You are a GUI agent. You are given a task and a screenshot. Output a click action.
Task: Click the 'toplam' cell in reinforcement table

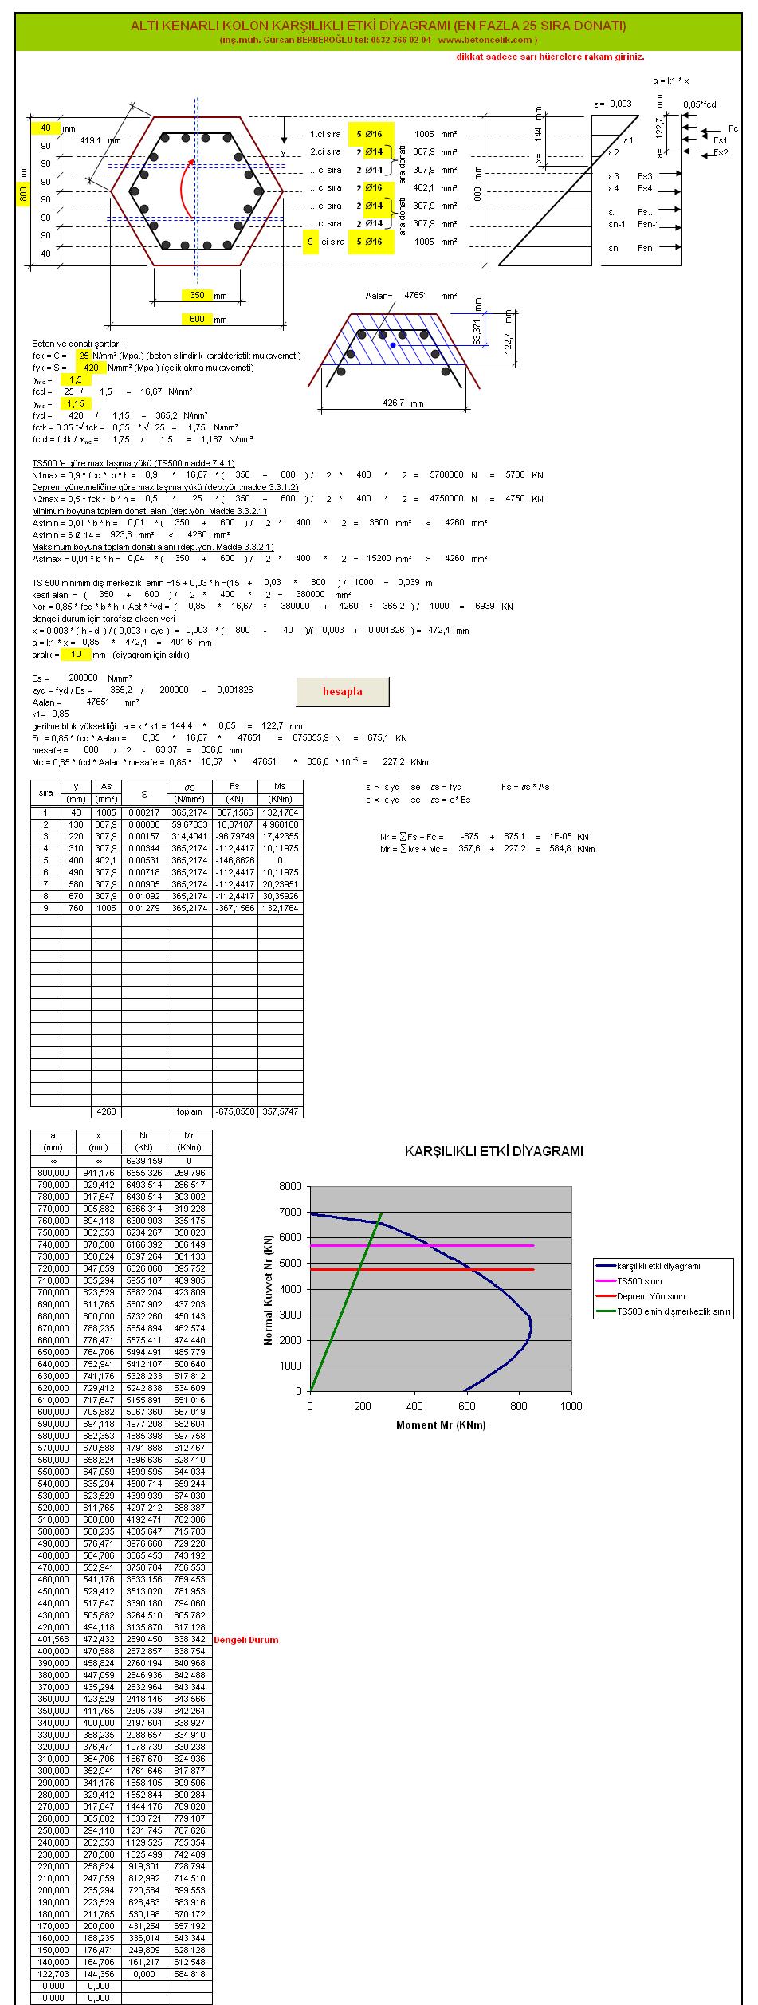tap(189, 1111)
